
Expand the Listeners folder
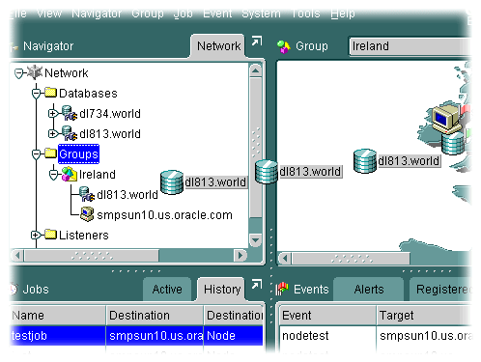pyautogui.click(x=36, y=236)
